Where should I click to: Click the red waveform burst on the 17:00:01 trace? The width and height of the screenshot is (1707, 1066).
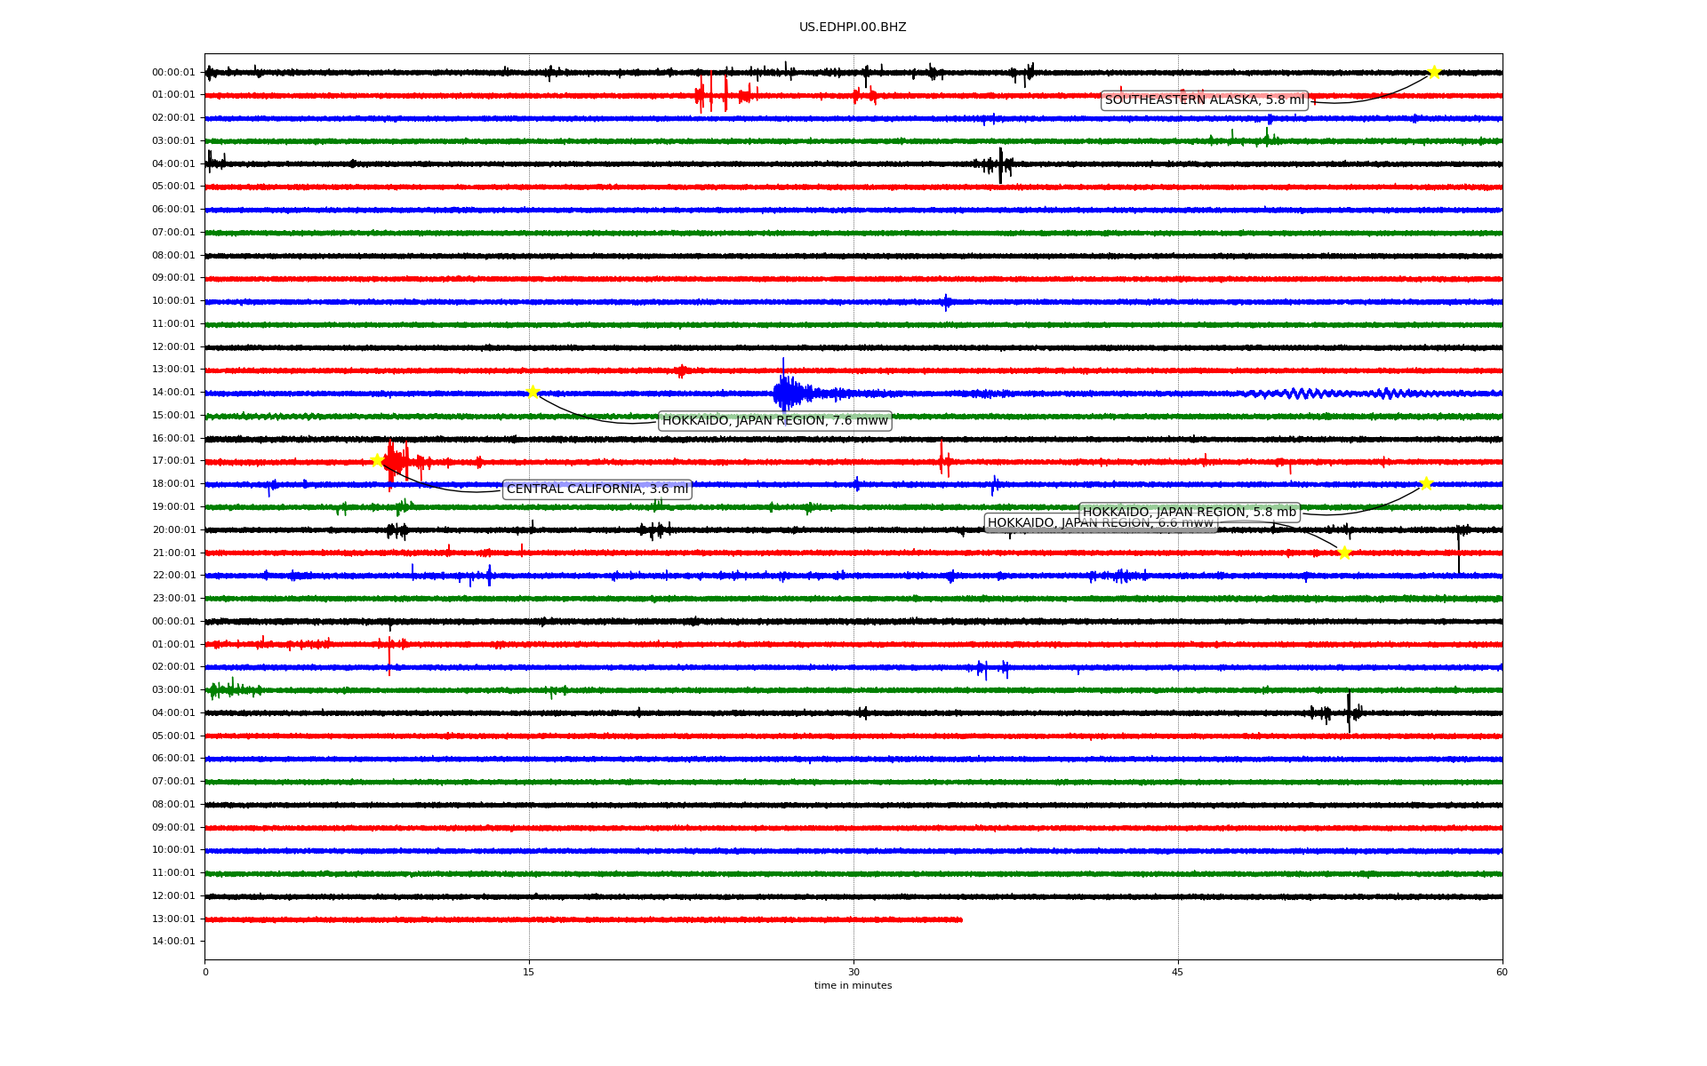(x=395, y=461)
